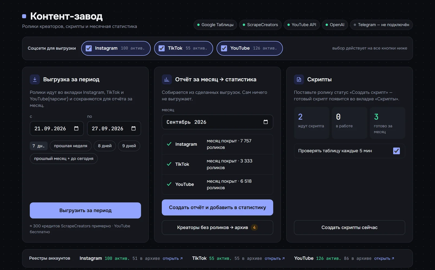The image size is (435, 270).
Task: Open YouTube registry via открыть link
Action: (x=384, y=258)
